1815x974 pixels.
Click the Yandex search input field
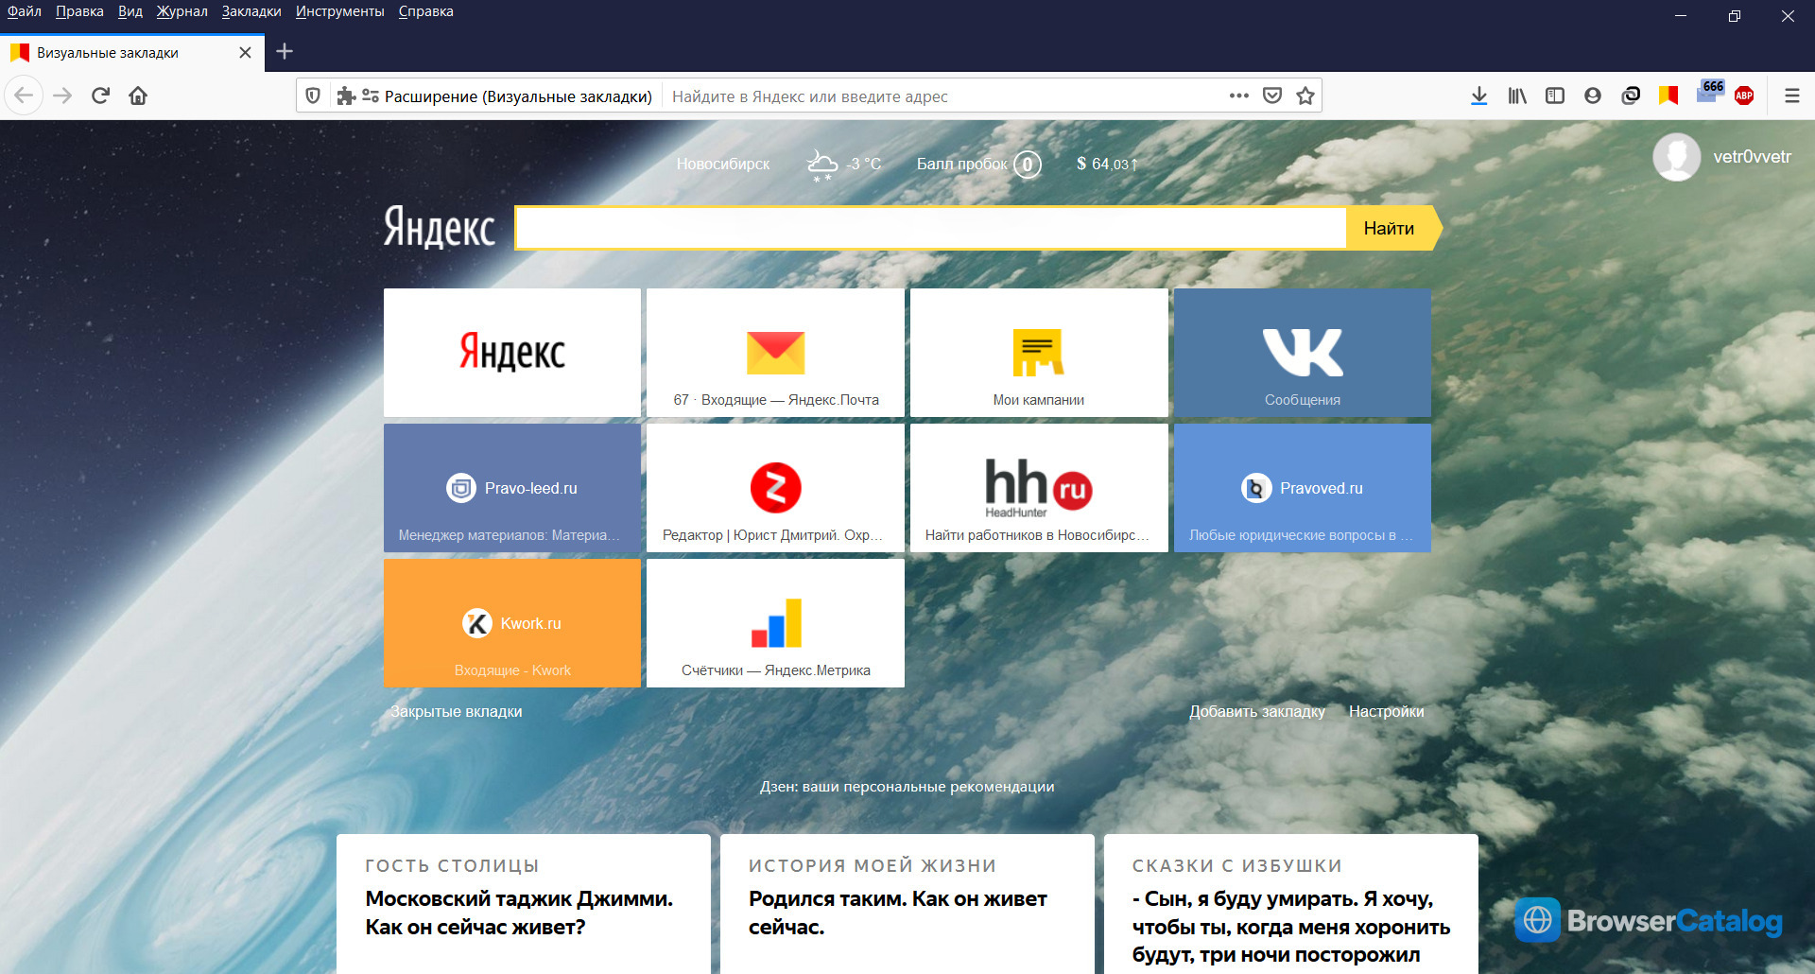[x=931, y=228]
